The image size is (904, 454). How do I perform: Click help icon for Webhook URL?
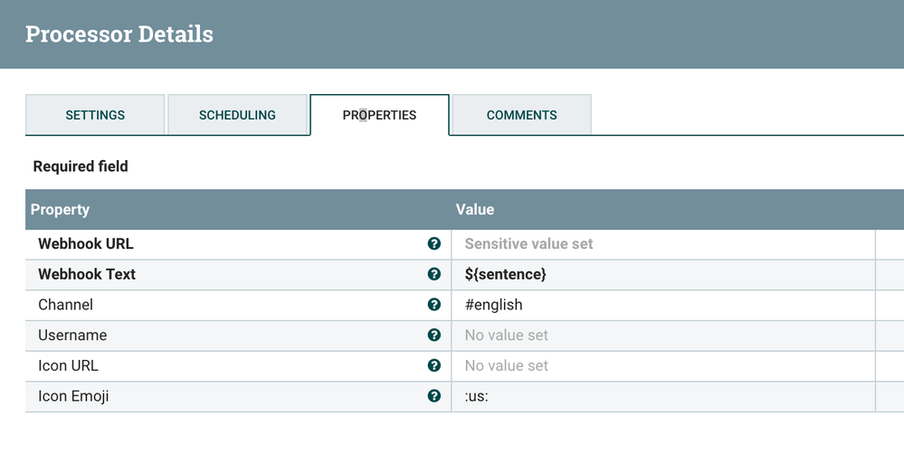point(434,244)
